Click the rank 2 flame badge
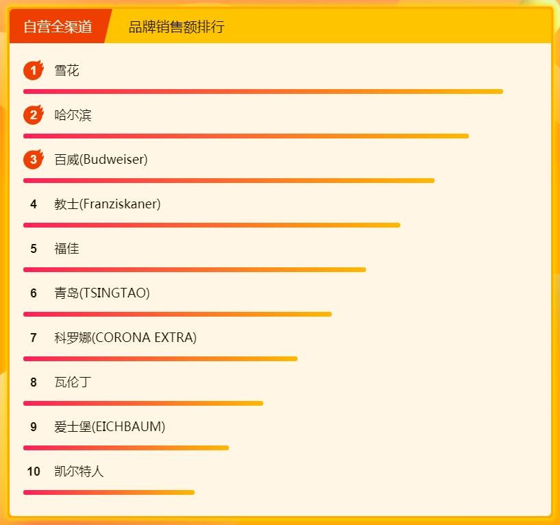This screenshot has height=525, width=560. tap(33, 115)
